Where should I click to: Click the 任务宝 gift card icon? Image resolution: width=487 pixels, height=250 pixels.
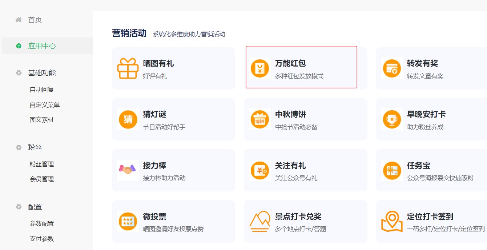pyautogui.click(x=392, y=170)
